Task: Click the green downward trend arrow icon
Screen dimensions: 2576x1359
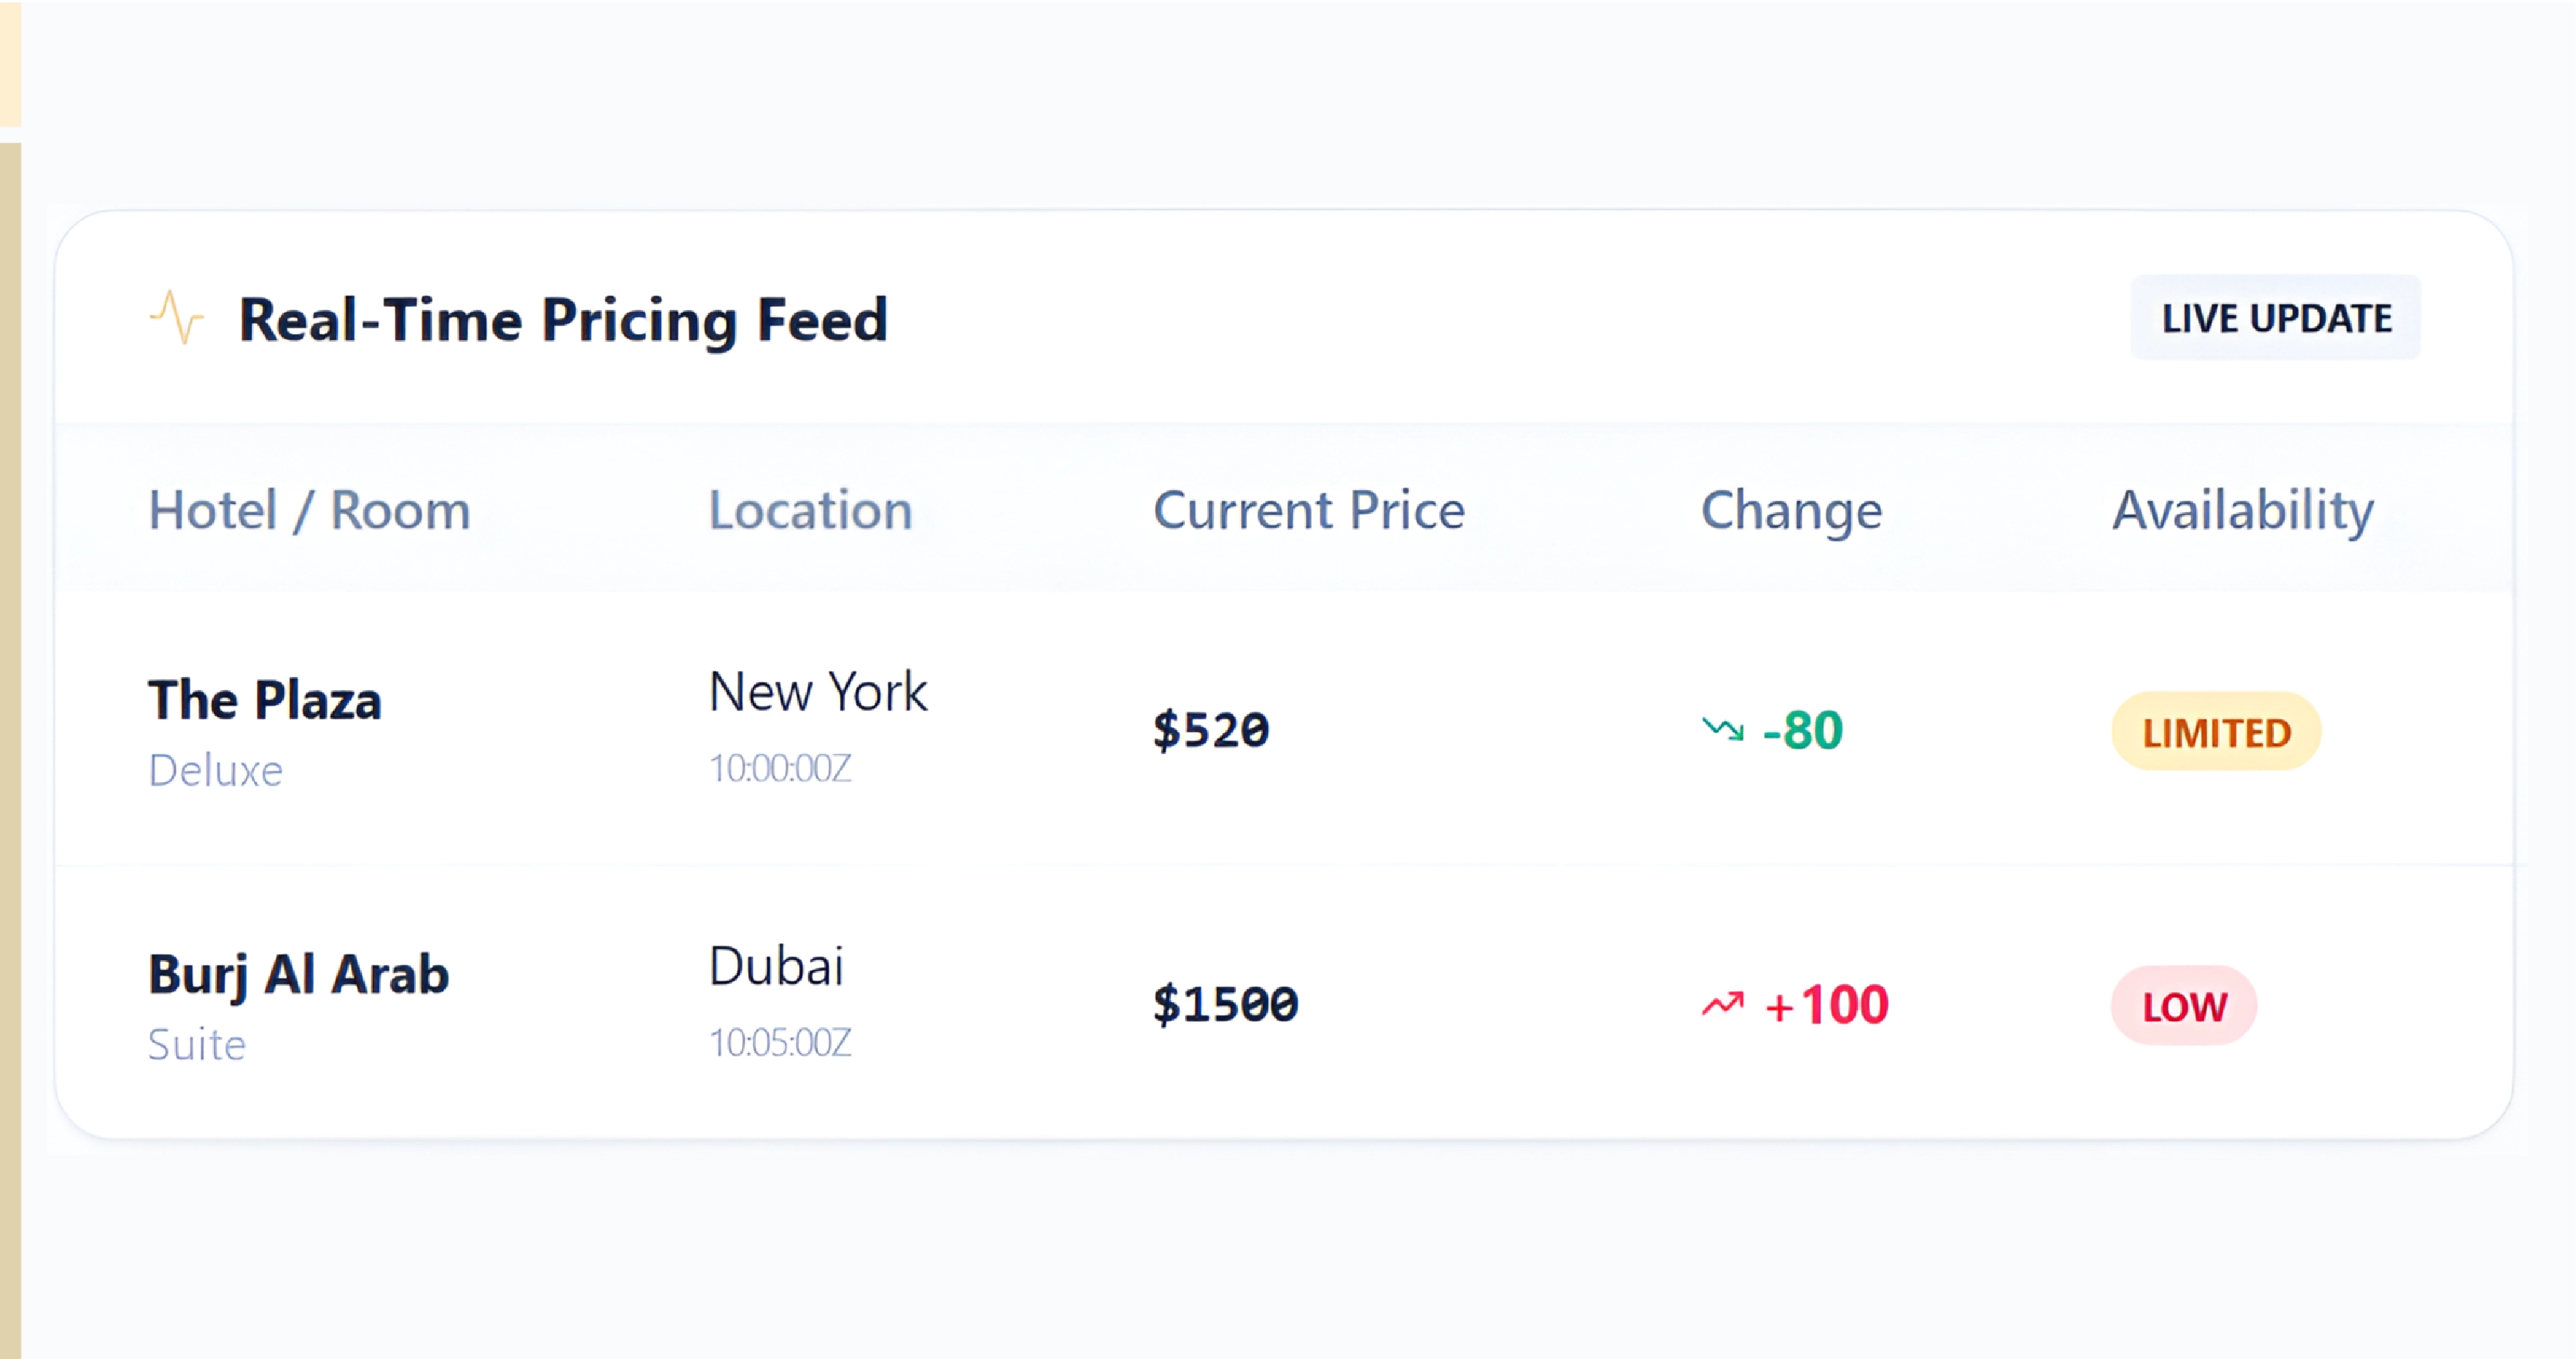Action: [1723, 729]
